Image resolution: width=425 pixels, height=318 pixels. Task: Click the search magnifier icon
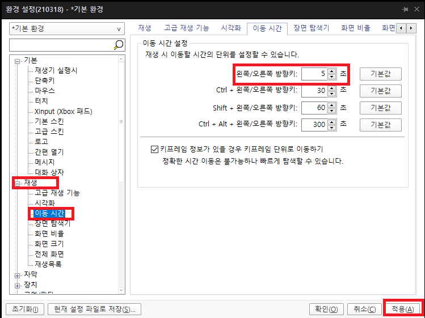pyautogui.click(x=119, y=45)
